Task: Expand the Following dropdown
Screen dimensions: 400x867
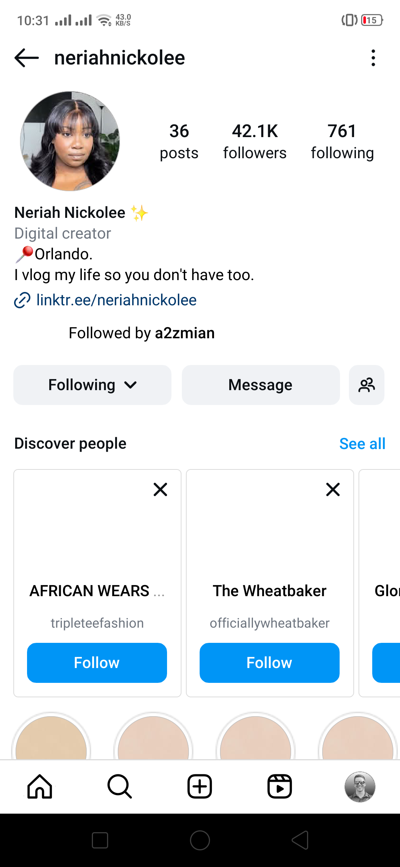Action: [93, 385]
